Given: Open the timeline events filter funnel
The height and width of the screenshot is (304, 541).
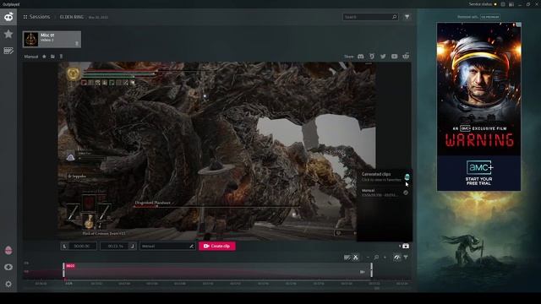Looking at the screenshot, I should pyautogui.click(x=406, y=257).
